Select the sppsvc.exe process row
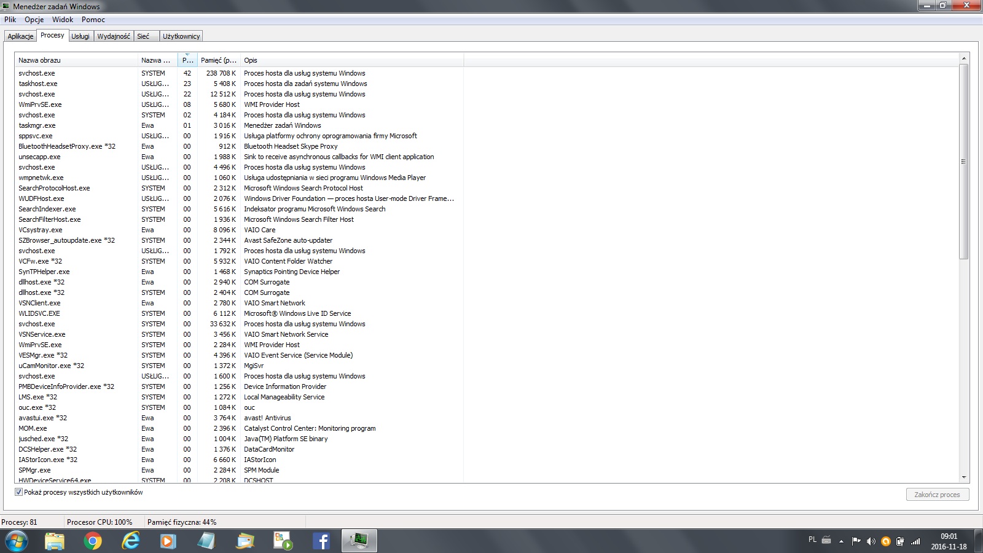This screenshot has width=983, height=553. (x=239, y=136)
